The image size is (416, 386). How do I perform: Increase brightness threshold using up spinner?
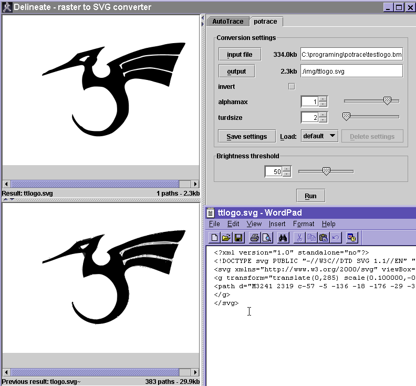pos(286,169)
